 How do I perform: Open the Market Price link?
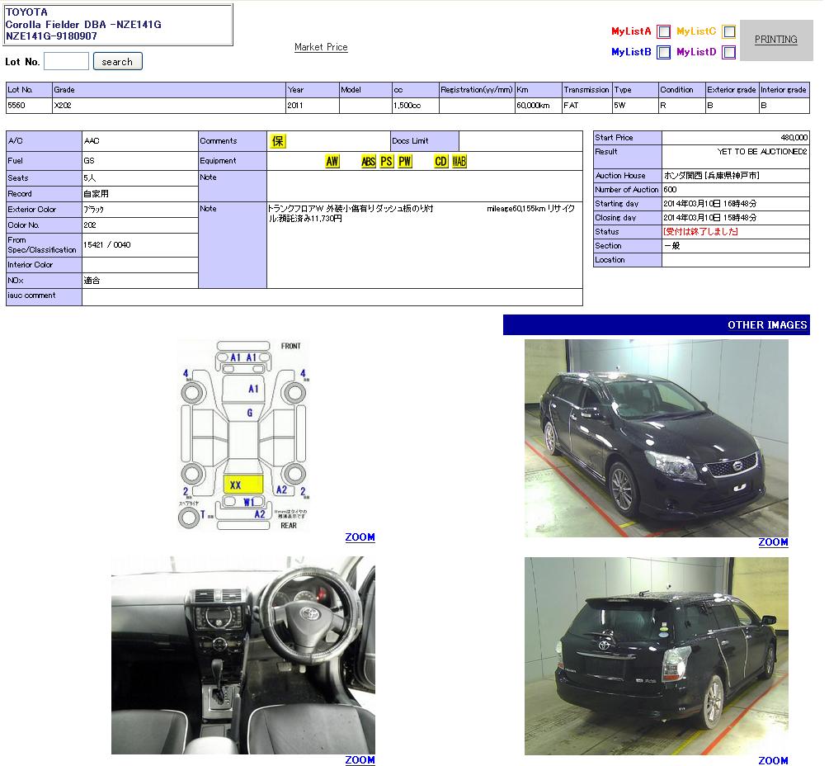321,48
